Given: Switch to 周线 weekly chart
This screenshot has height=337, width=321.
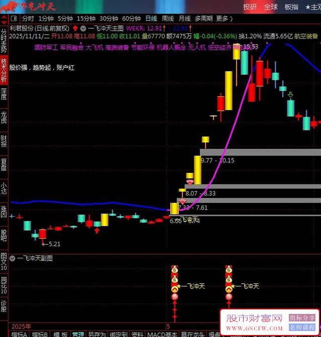Looking at the screenshot, I should 168,19.
